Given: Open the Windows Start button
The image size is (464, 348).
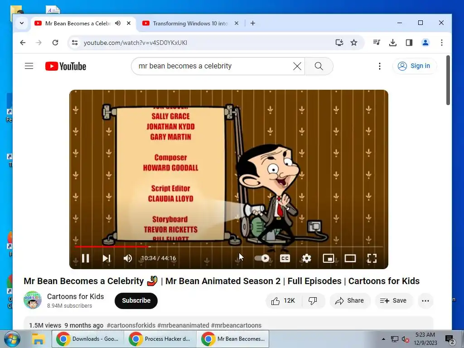Looking at the screenshot, I should tap(12, 339).
